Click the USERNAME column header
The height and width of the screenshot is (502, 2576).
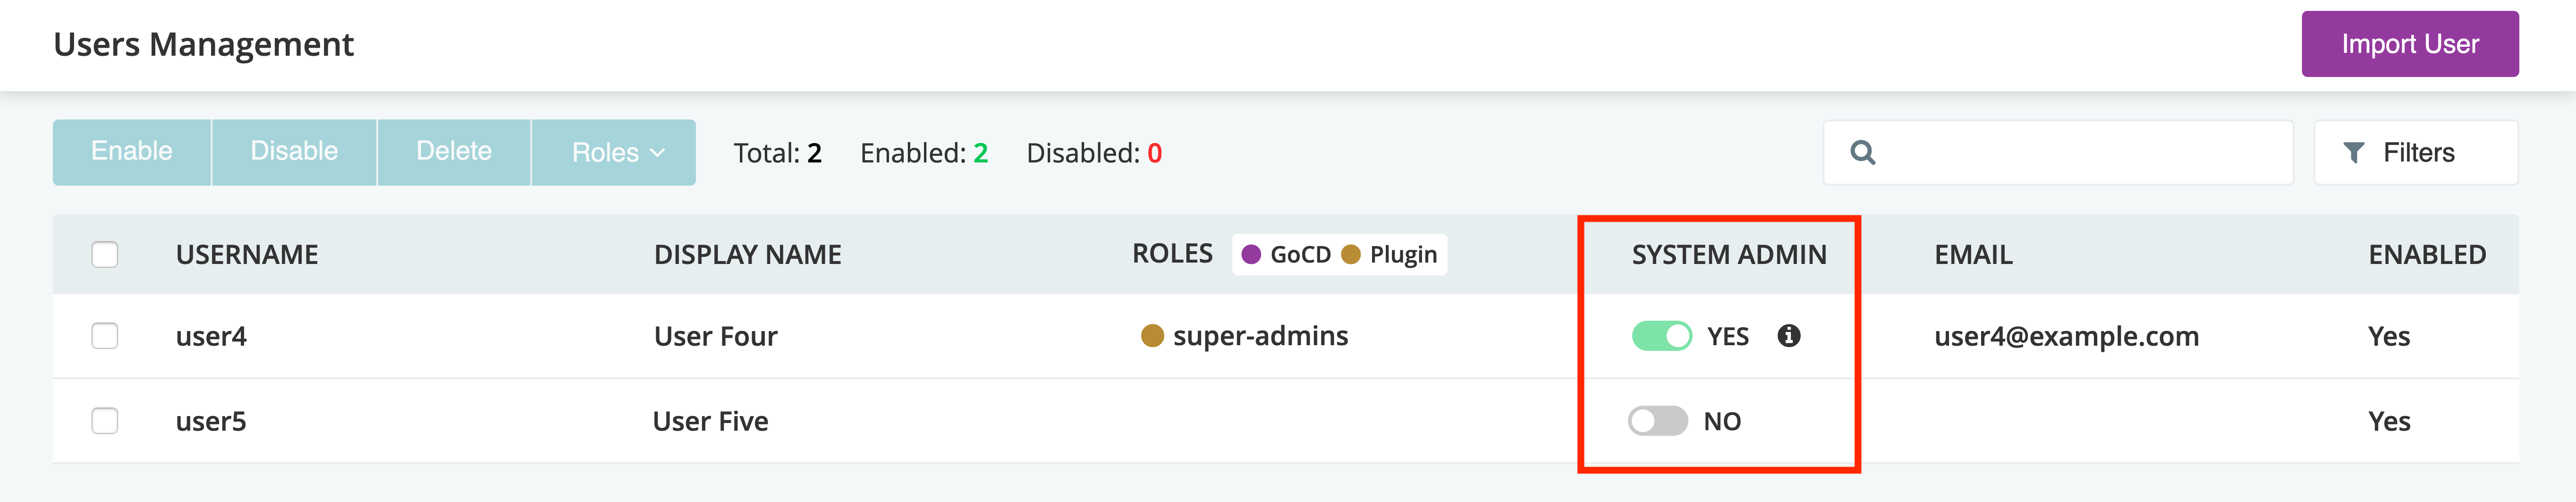tap(247, 254)
